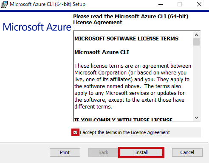Click the 'Microsoft Azure CLI (64-bit) Setup' title text
The image size is (209, 163).
pos(48,4)
